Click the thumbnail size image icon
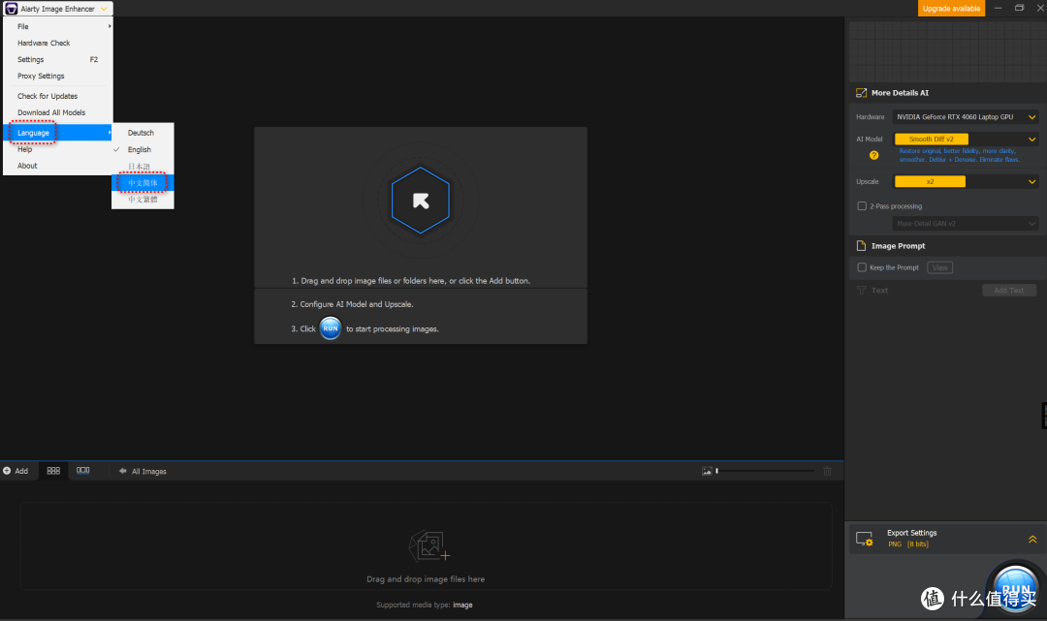1047x621 pixels. point(707,471)
